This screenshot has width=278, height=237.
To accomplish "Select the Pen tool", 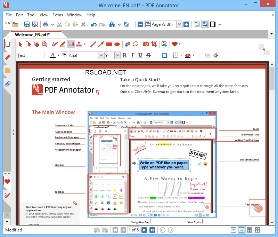I will [55, 44].
